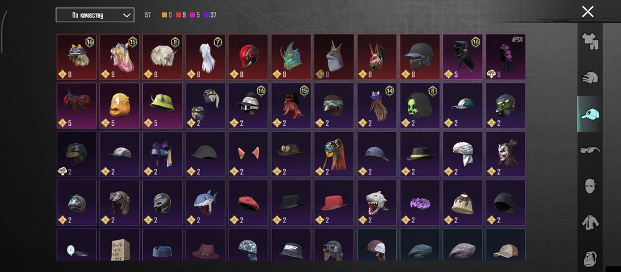The width and height of the screenshot is (621, 272).
Task: Open the glasses category icon
Action: coord(590,150)
